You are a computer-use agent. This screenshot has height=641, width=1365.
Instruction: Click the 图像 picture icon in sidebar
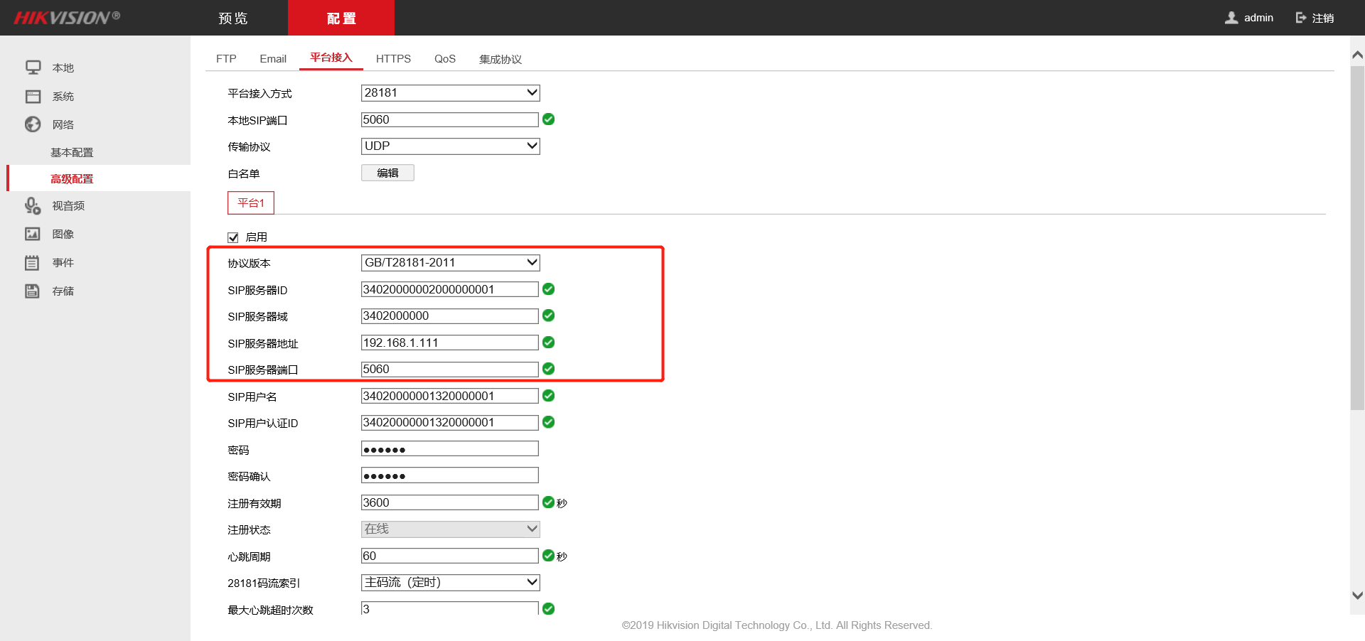[x=33, y=234]
